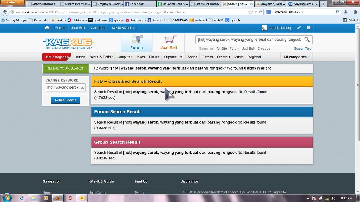360x202 pixels.
Task: Open the Jual Beli shopping cart section
Action: [169, 43]
